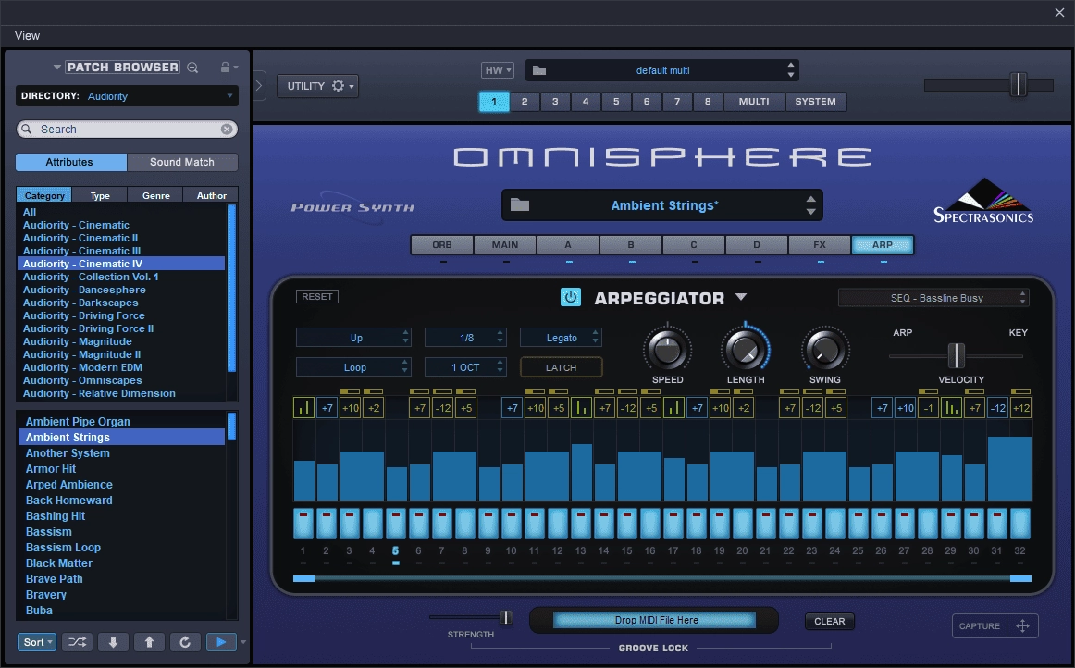This screenshot has width=1075, height=668.
Task: Click the SPEED knob
Action: point(667,350)
